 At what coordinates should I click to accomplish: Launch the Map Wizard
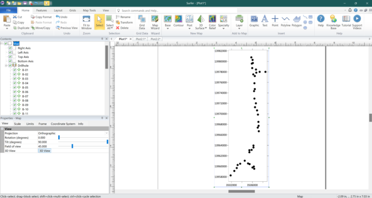click(x=155, y=22)
